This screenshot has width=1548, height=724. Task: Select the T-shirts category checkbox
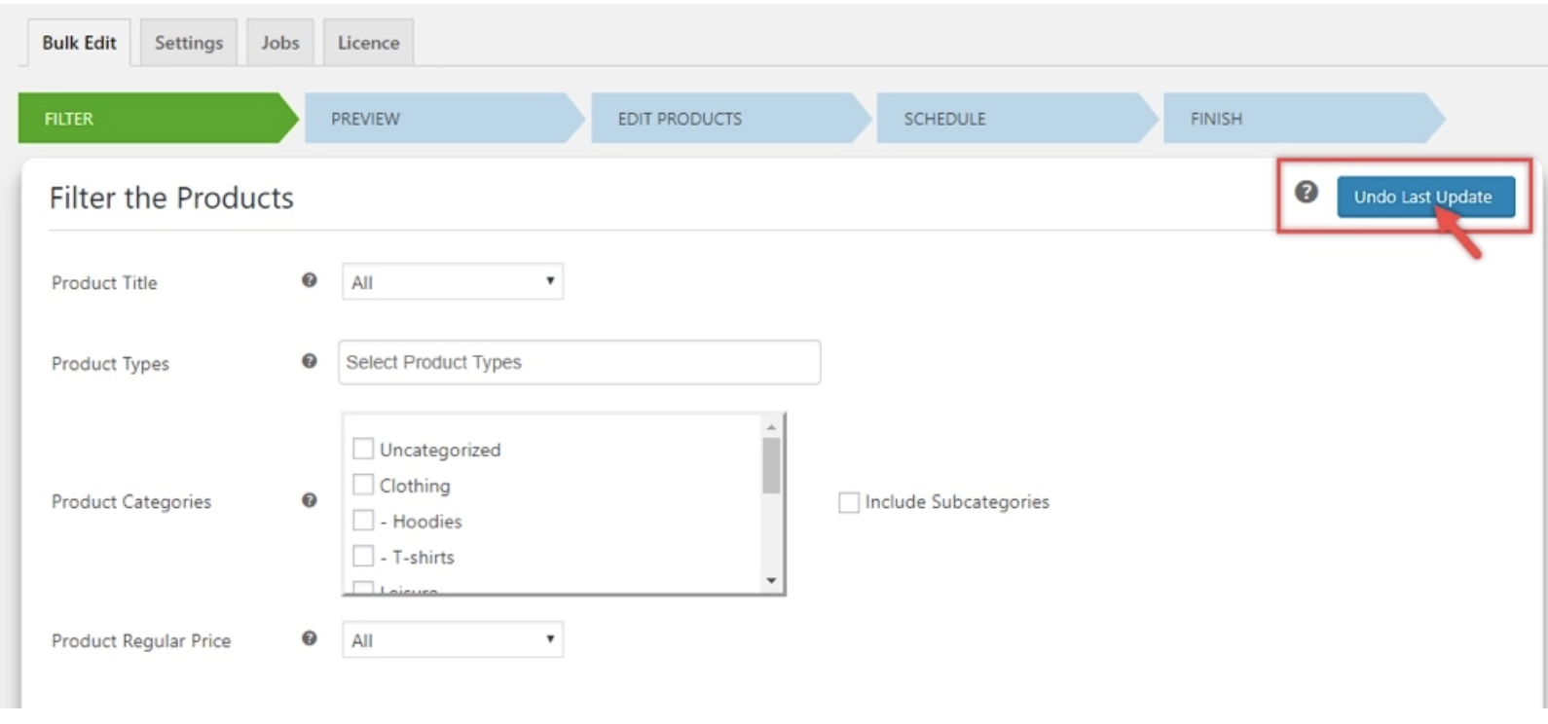click(363, 557)
